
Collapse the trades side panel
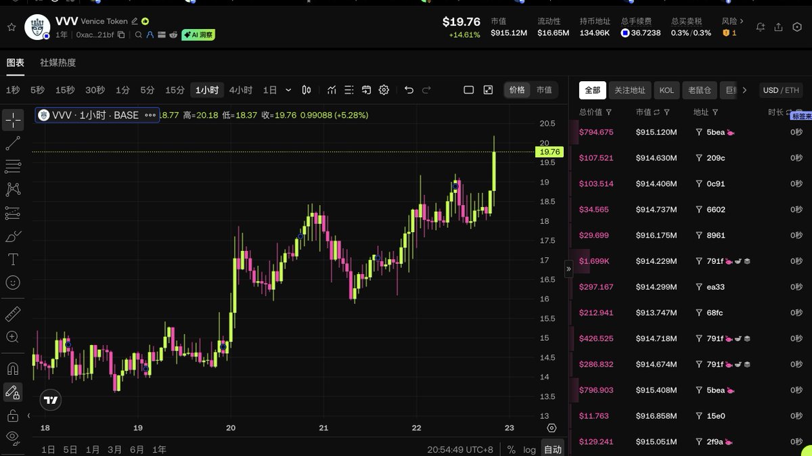coord(568,269)
